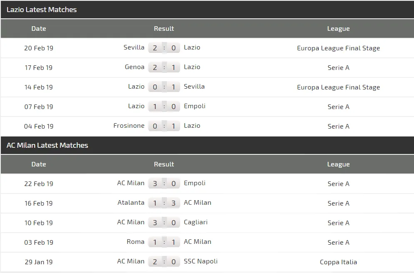This screenshot has height=273, width=414.
Task: Click Empoli in the Lazio 1:0 match
Action: tap(195, 106)
